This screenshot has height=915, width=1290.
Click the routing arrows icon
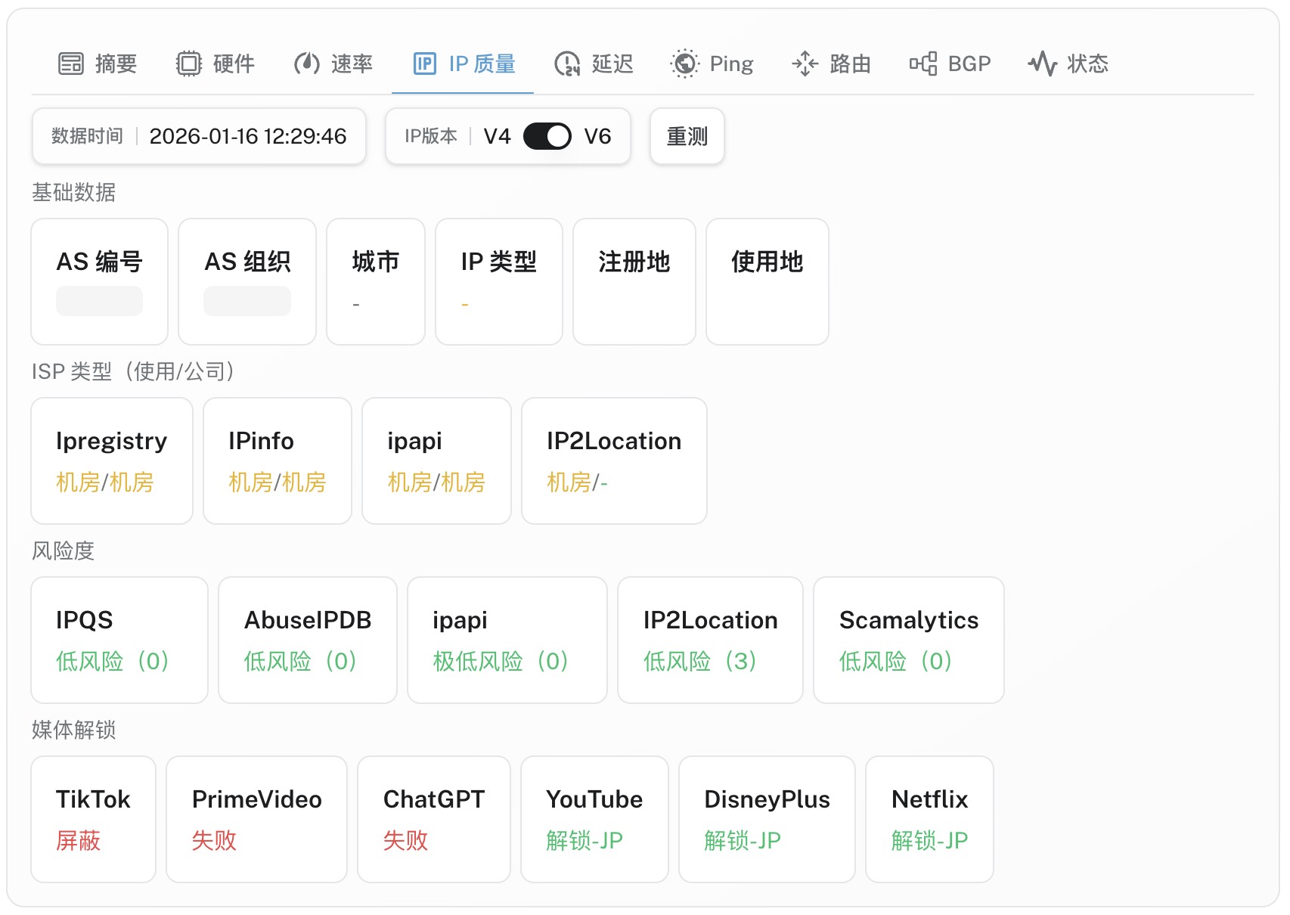805,64
